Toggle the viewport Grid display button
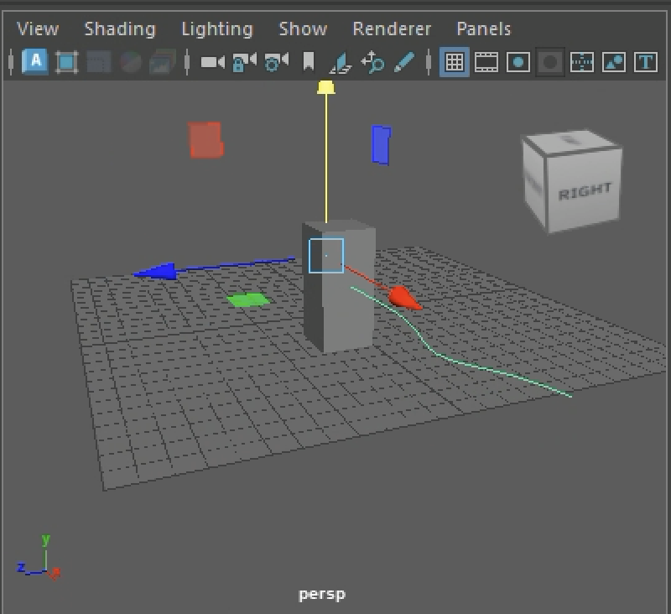 [x=454, y=62]
